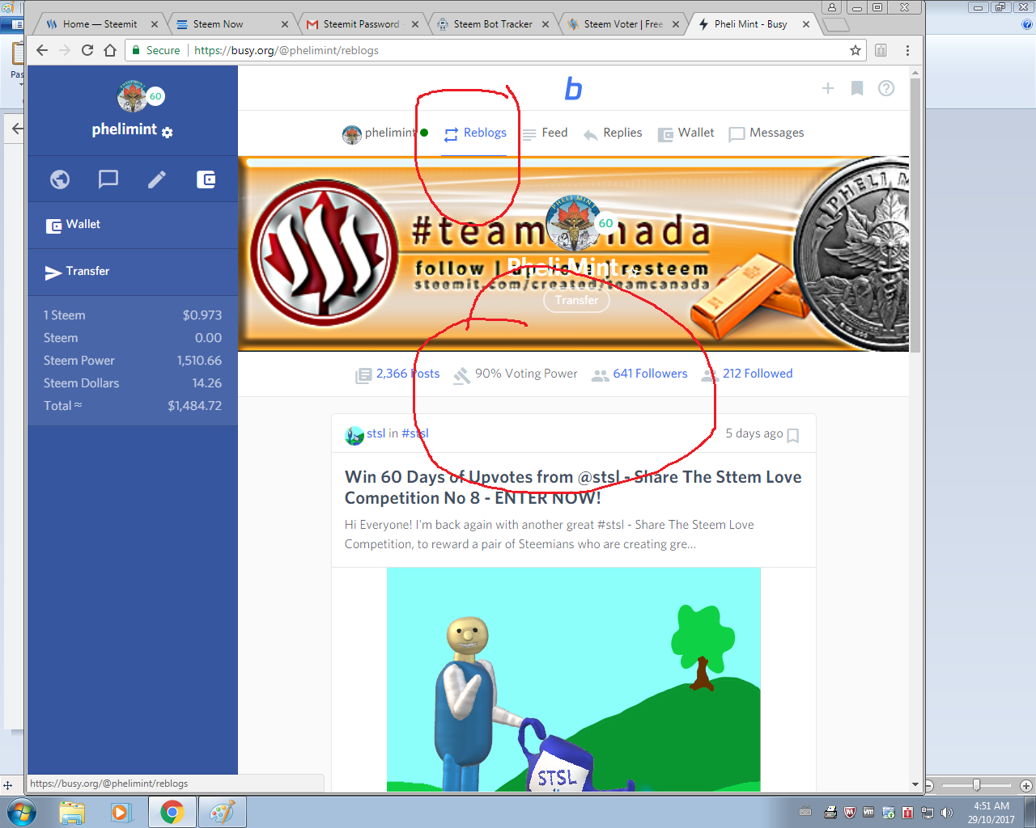
Task: Open Transfer link in the blue sidebar
Action: (x=133, y=272)
